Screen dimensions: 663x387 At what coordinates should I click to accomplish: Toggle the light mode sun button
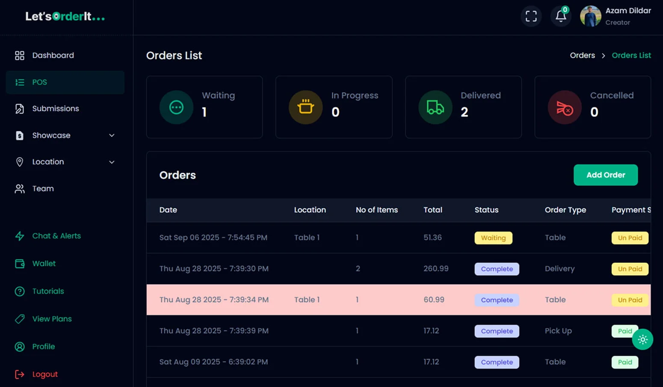[643, 339]
